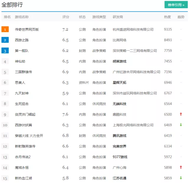
Task: Open the game 三国群雄传
Action: coord(23,72)
